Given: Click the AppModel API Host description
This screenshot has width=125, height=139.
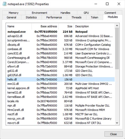Looking at the screenshot, I should [87, 88].
